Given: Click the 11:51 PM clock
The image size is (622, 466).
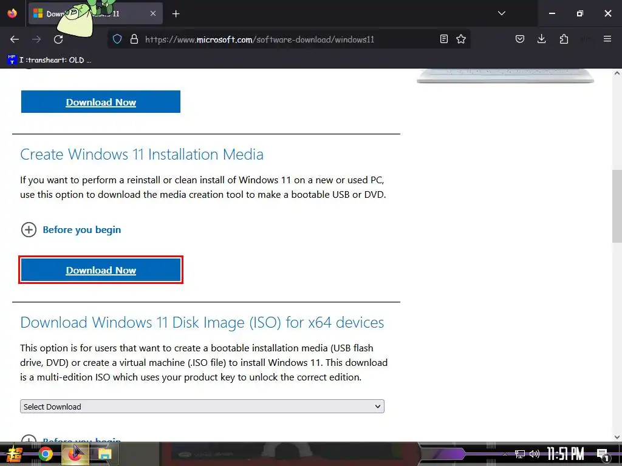Looking at the screenshot, I should [x=566, y=454].
